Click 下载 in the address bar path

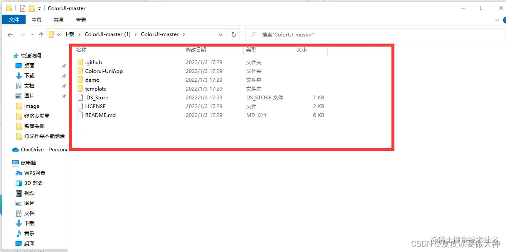(69, 35)
